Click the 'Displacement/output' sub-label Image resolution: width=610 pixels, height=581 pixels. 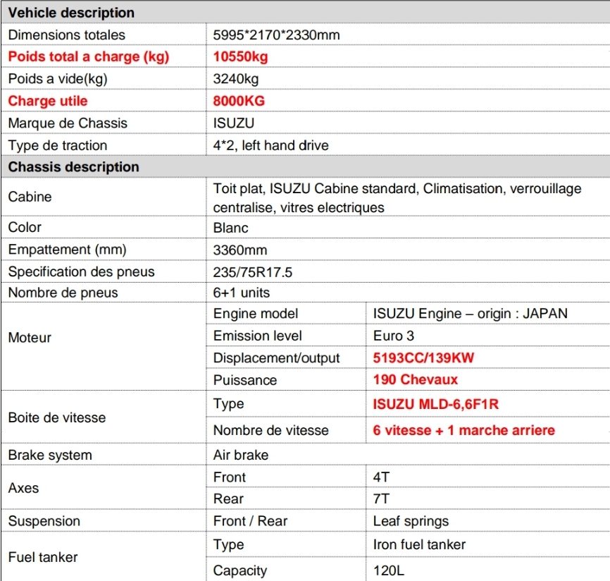point(277,358)
